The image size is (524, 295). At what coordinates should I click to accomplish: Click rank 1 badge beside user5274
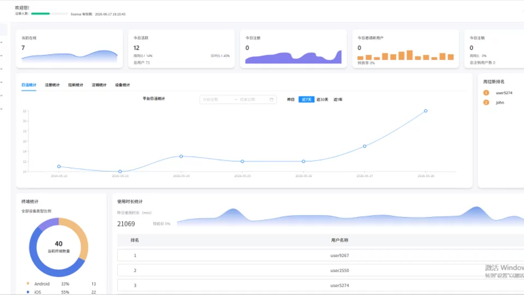(x=486, y=93)
